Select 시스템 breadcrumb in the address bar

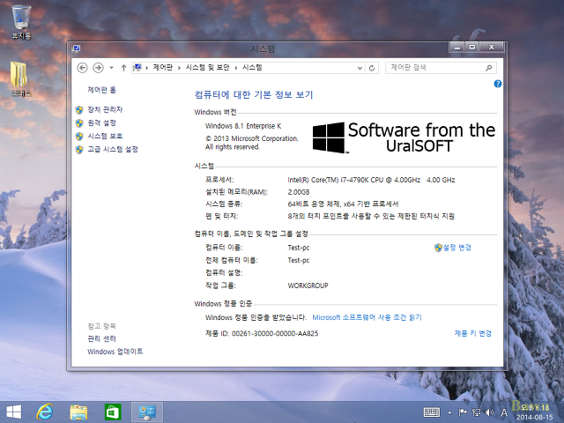pos(252,67)
